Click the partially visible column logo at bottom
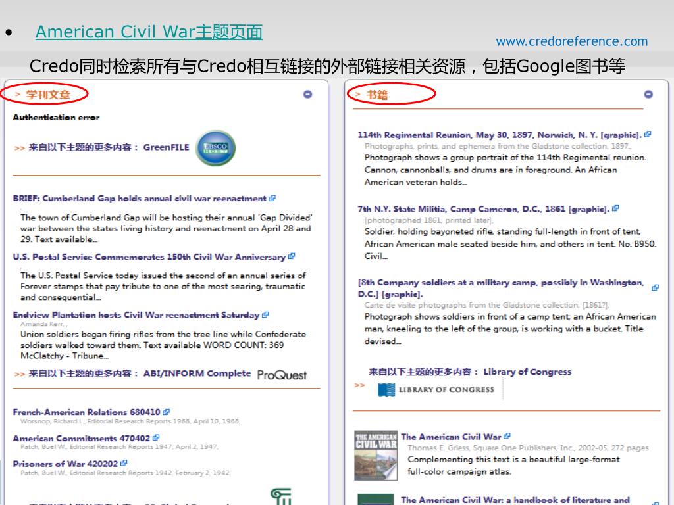 click(x=280, y=496)
